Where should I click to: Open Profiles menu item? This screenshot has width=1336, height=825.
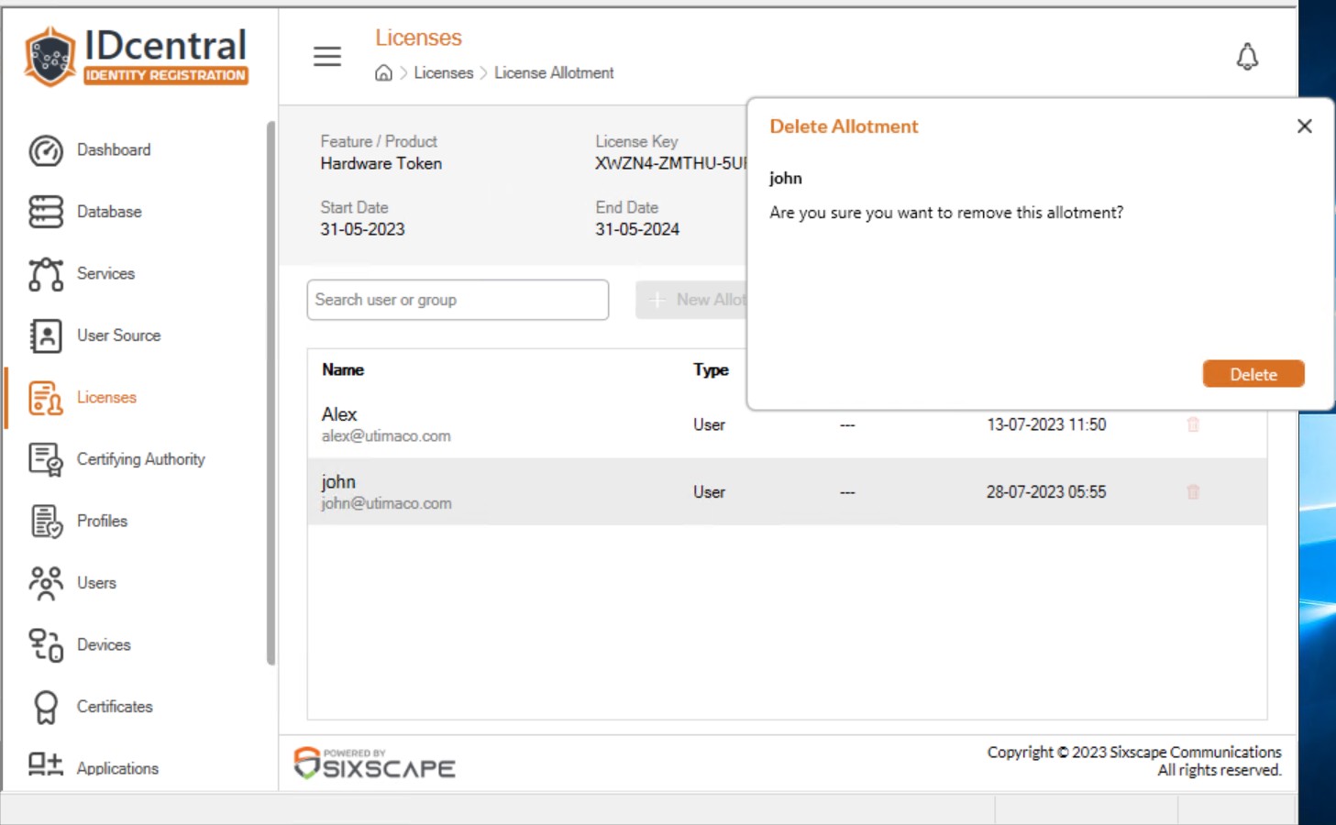click(x=102, y=522)
